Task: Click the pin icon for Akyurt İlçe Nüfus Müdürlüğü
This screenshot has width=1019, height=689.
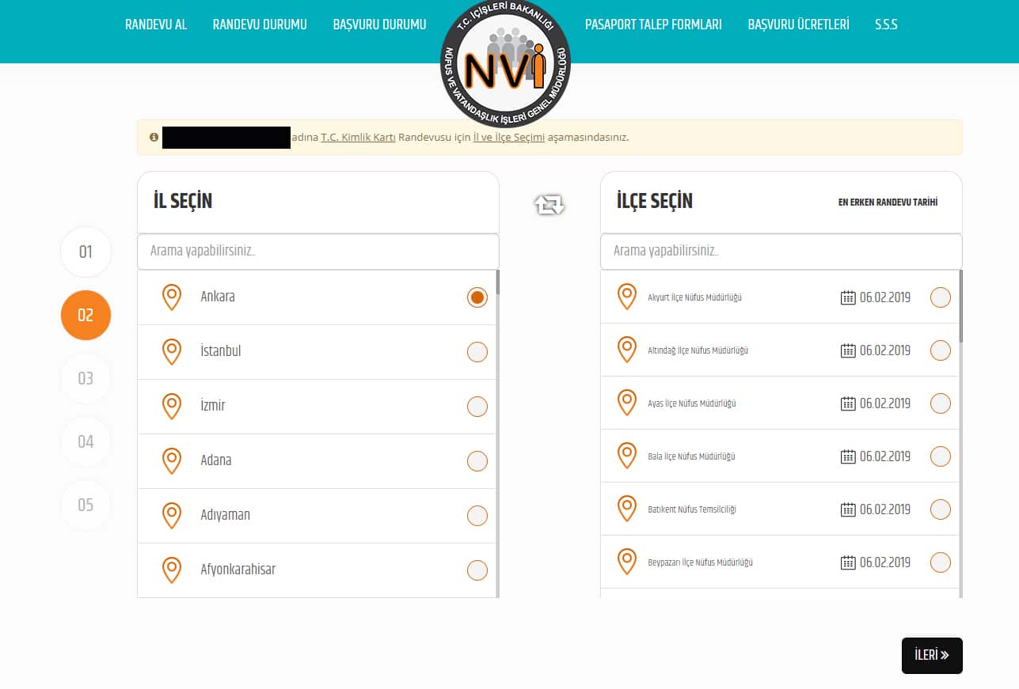Action: [x=626, y=297]
